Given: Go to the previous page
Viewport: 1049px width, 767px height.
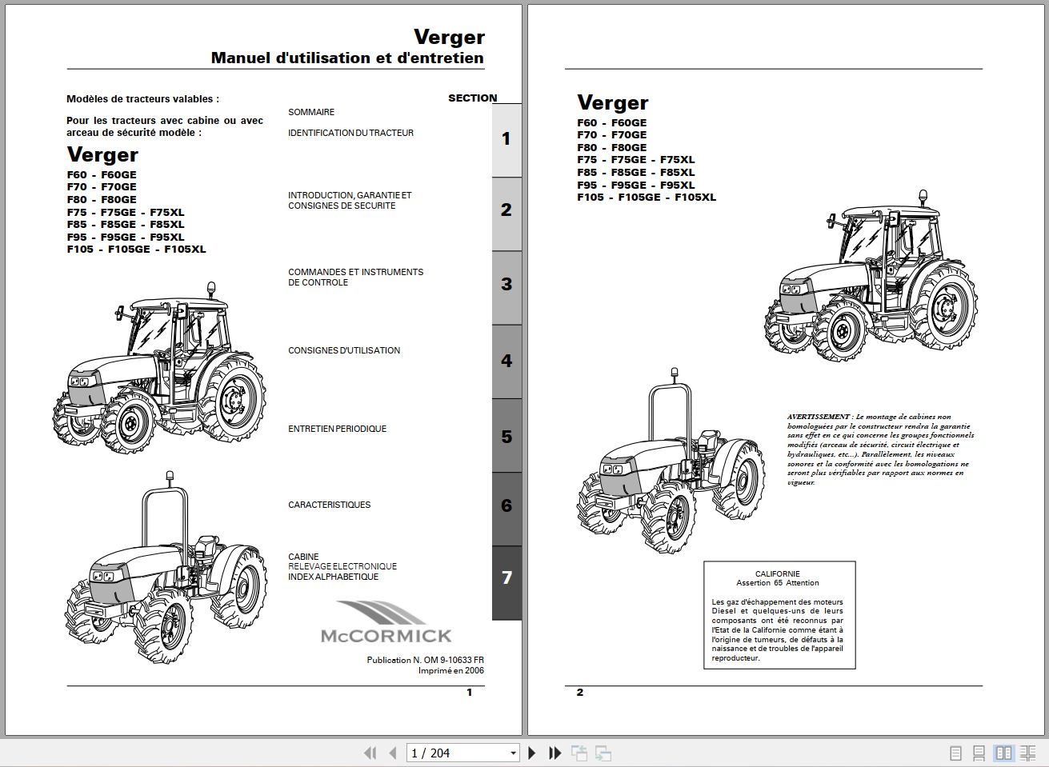Looking at the screenshot, I should coord(393,753).
